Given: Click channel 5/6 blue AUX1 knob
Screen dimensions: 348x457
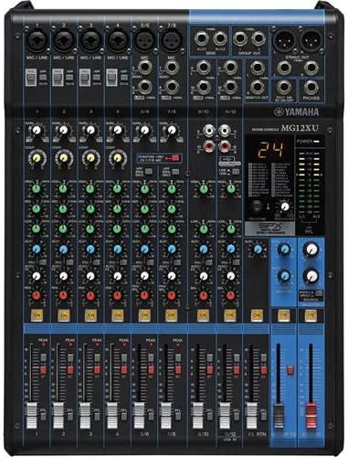Looking at the screenshot, I should [x=144, y=250].
